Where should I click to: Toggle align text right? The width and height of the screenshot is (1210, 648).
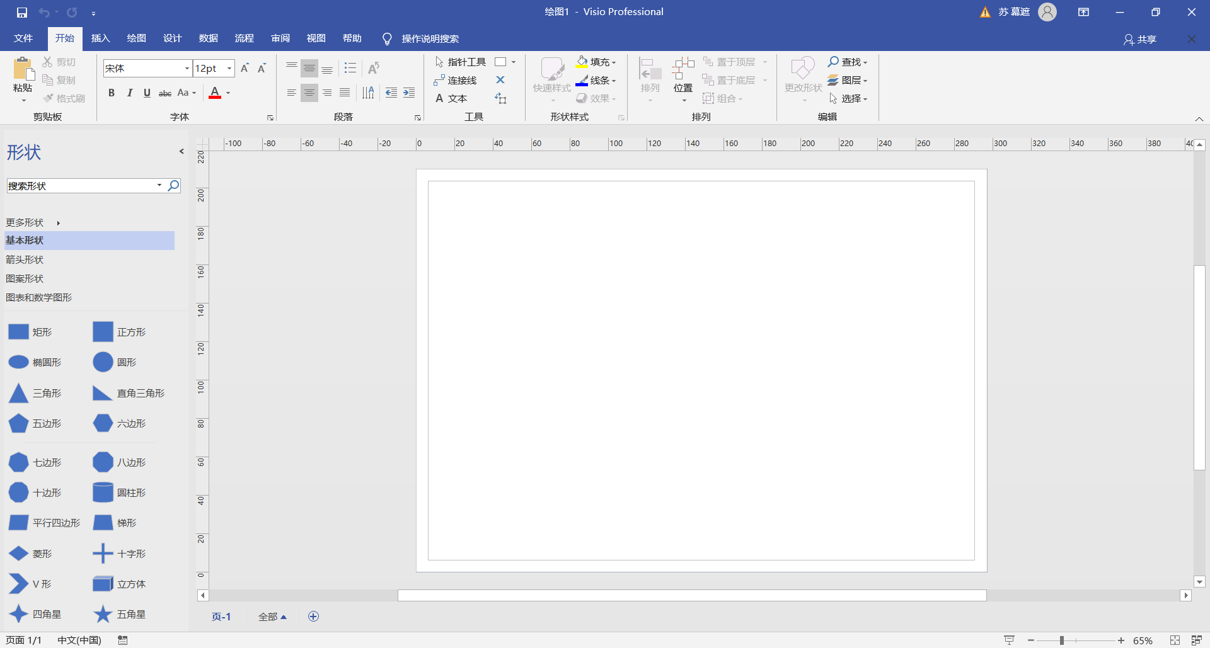pyautogui.click(x=327, y=93)
